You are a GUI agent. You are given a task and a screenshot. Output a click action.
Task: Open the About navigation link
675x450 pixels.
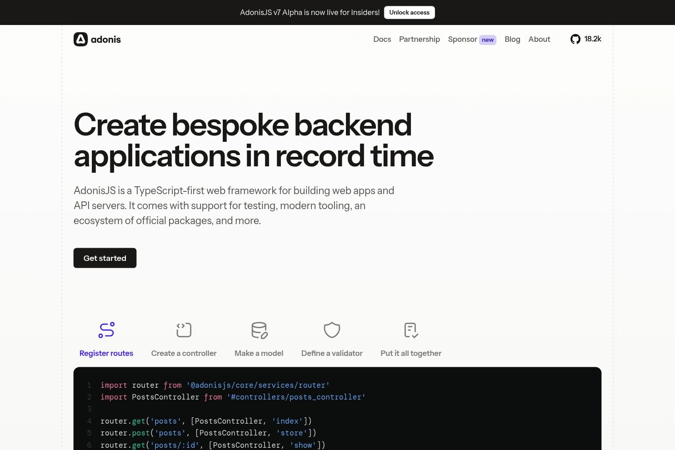[x=539, y=39]
